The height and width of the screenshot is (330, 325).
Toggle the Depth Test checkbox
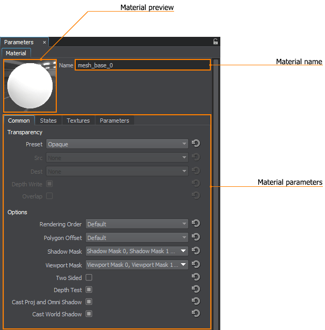point(89,289)
